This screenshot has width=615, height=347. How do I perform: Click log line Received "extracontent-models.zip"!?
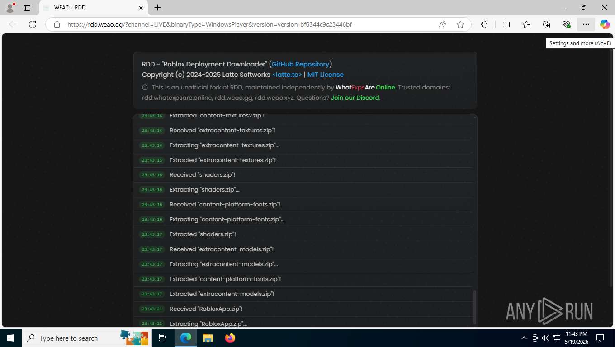pyautogui.click(x=222, y=249)
